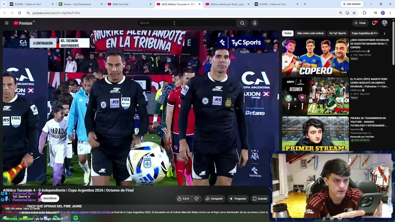Open Chrome media controls icon
395x222 pixels.
(x=375, y=13)
